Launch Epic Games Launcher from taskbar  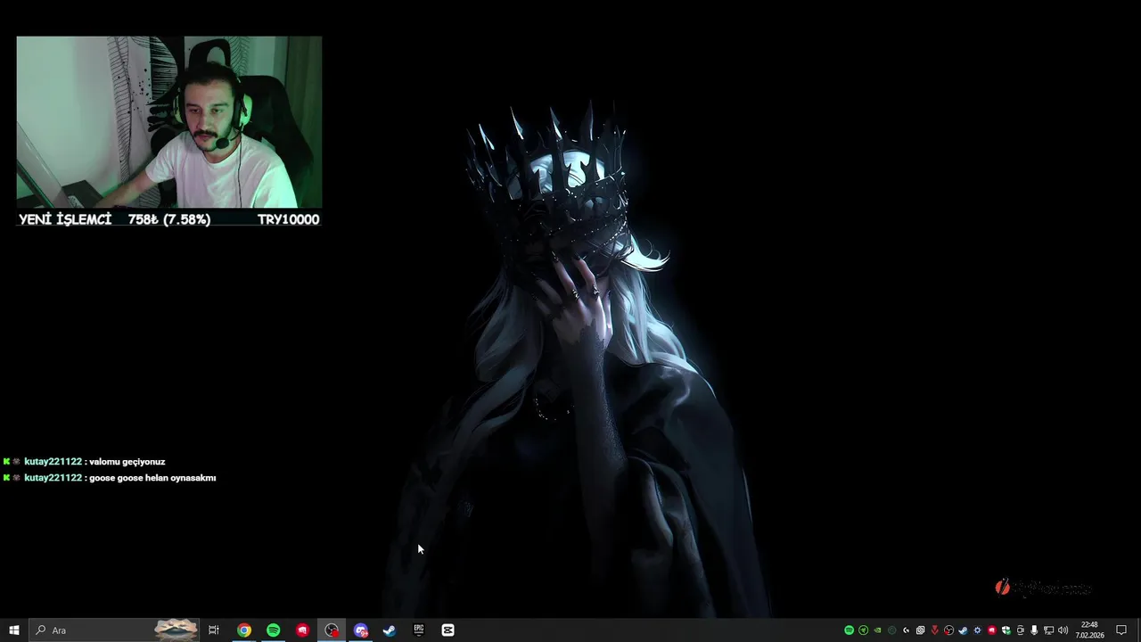(419, 630)
